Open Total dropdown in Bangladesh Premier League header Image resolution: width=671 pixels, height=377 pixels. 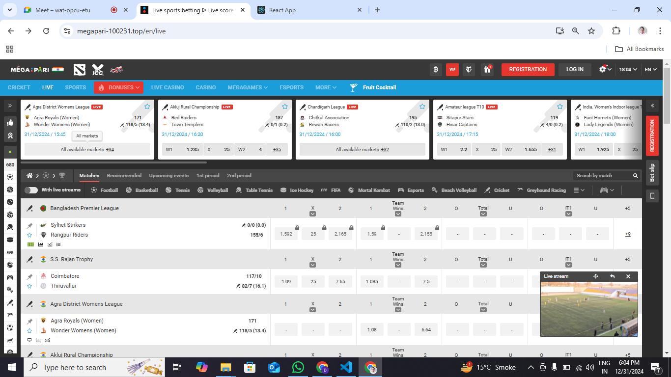[x=483, y=214]
